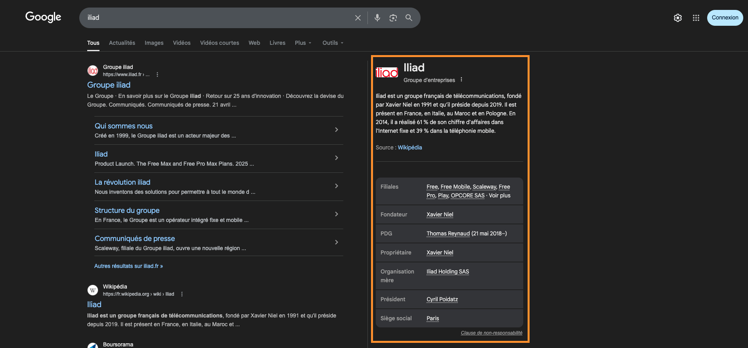Image resolution: width=748 pixels, height=348 pixels.
Task: Click the iliad logo in knowledge panel
Action: click(387, 72)
